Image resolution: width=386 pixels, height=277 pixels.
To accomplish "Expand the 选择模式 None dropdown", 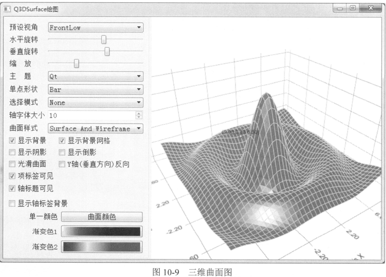I will [x=96, y=102].
